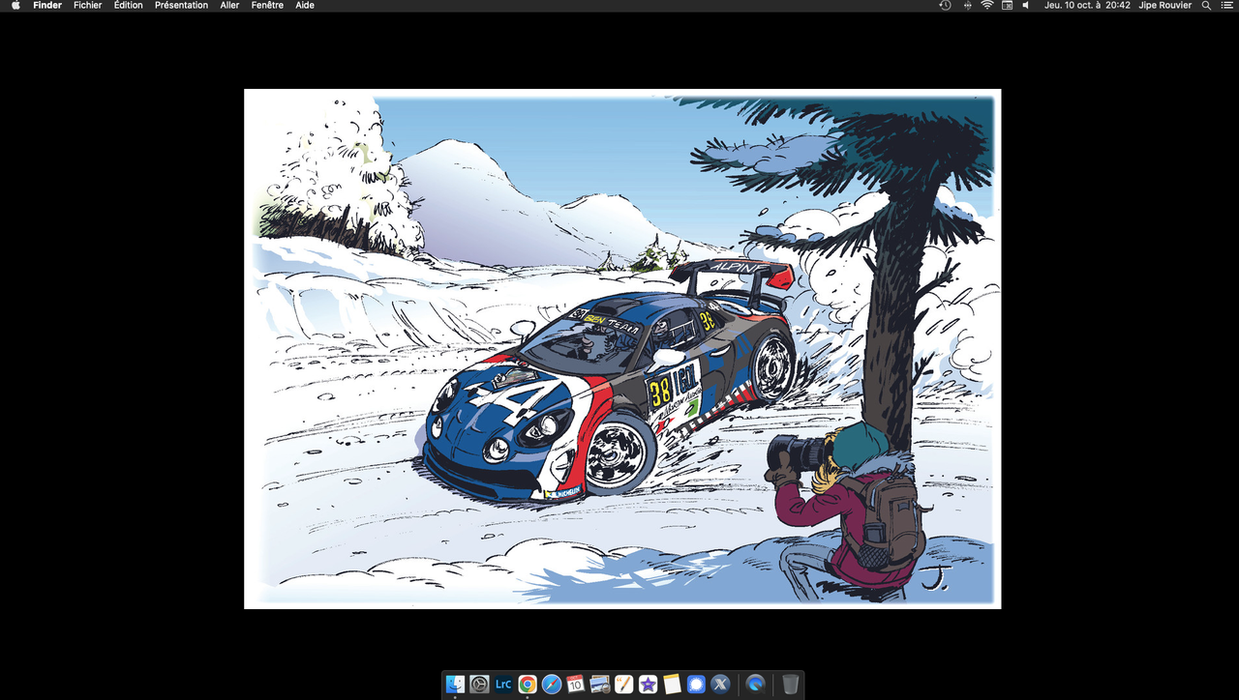Screen dimensions: 1239x700
Task: Open System Preferences in the dock
Action: point(479,685)
